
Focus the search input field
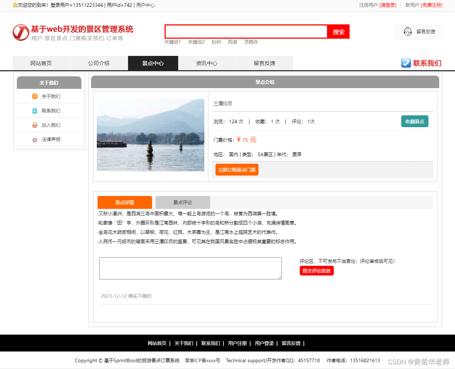click(246, 32)
